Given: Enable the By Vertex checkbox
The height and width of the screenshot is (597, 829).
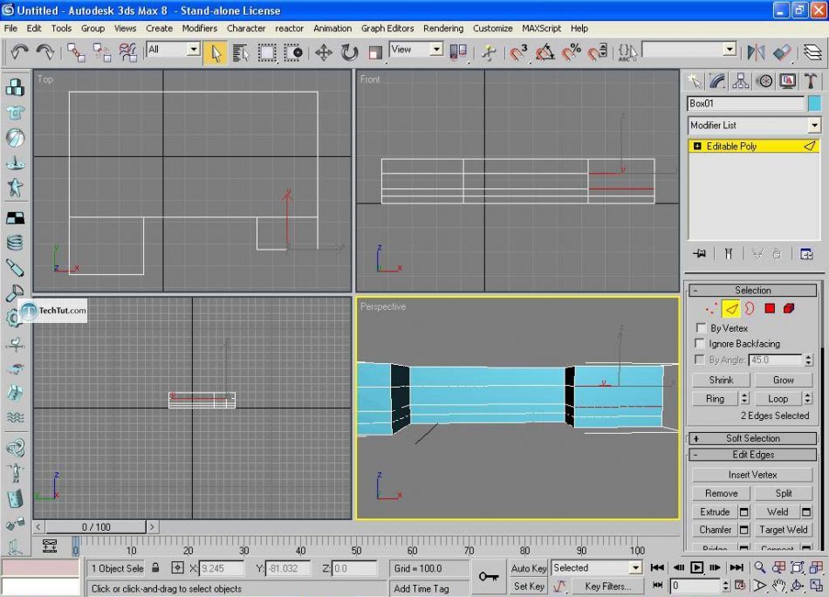Looking at the screenshot, I should coord(701,328).
